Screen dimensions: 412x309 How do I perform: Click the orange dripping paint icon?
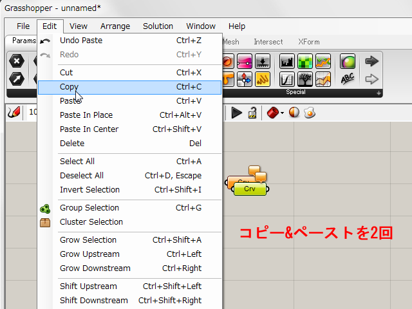click(228, 79)
